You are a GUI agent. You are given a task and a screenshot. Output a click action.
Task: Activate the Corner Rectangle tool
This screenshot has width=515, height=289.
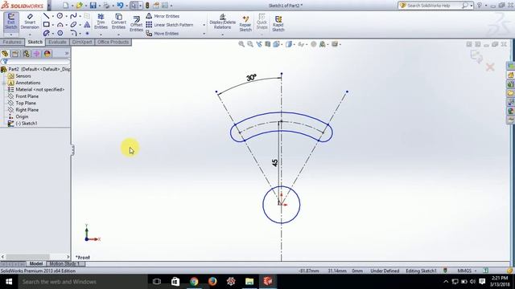[x=46, y=25]
